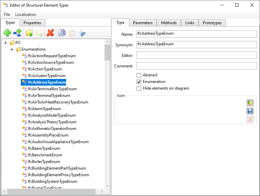
Task: Select IfcAnalysisTheoryTypeEnum in tree
Action: tap(52, 122)
